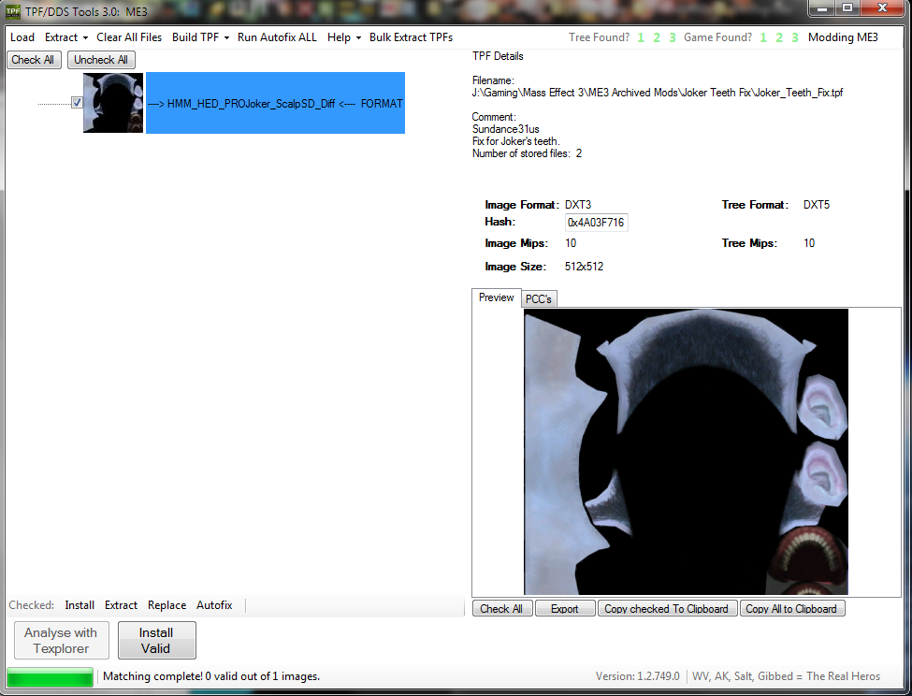The width and height of the screenshot is (912, 696).
Task: Click the Version 1.2.749.0 status text
Action: click(x=638, y=676)
